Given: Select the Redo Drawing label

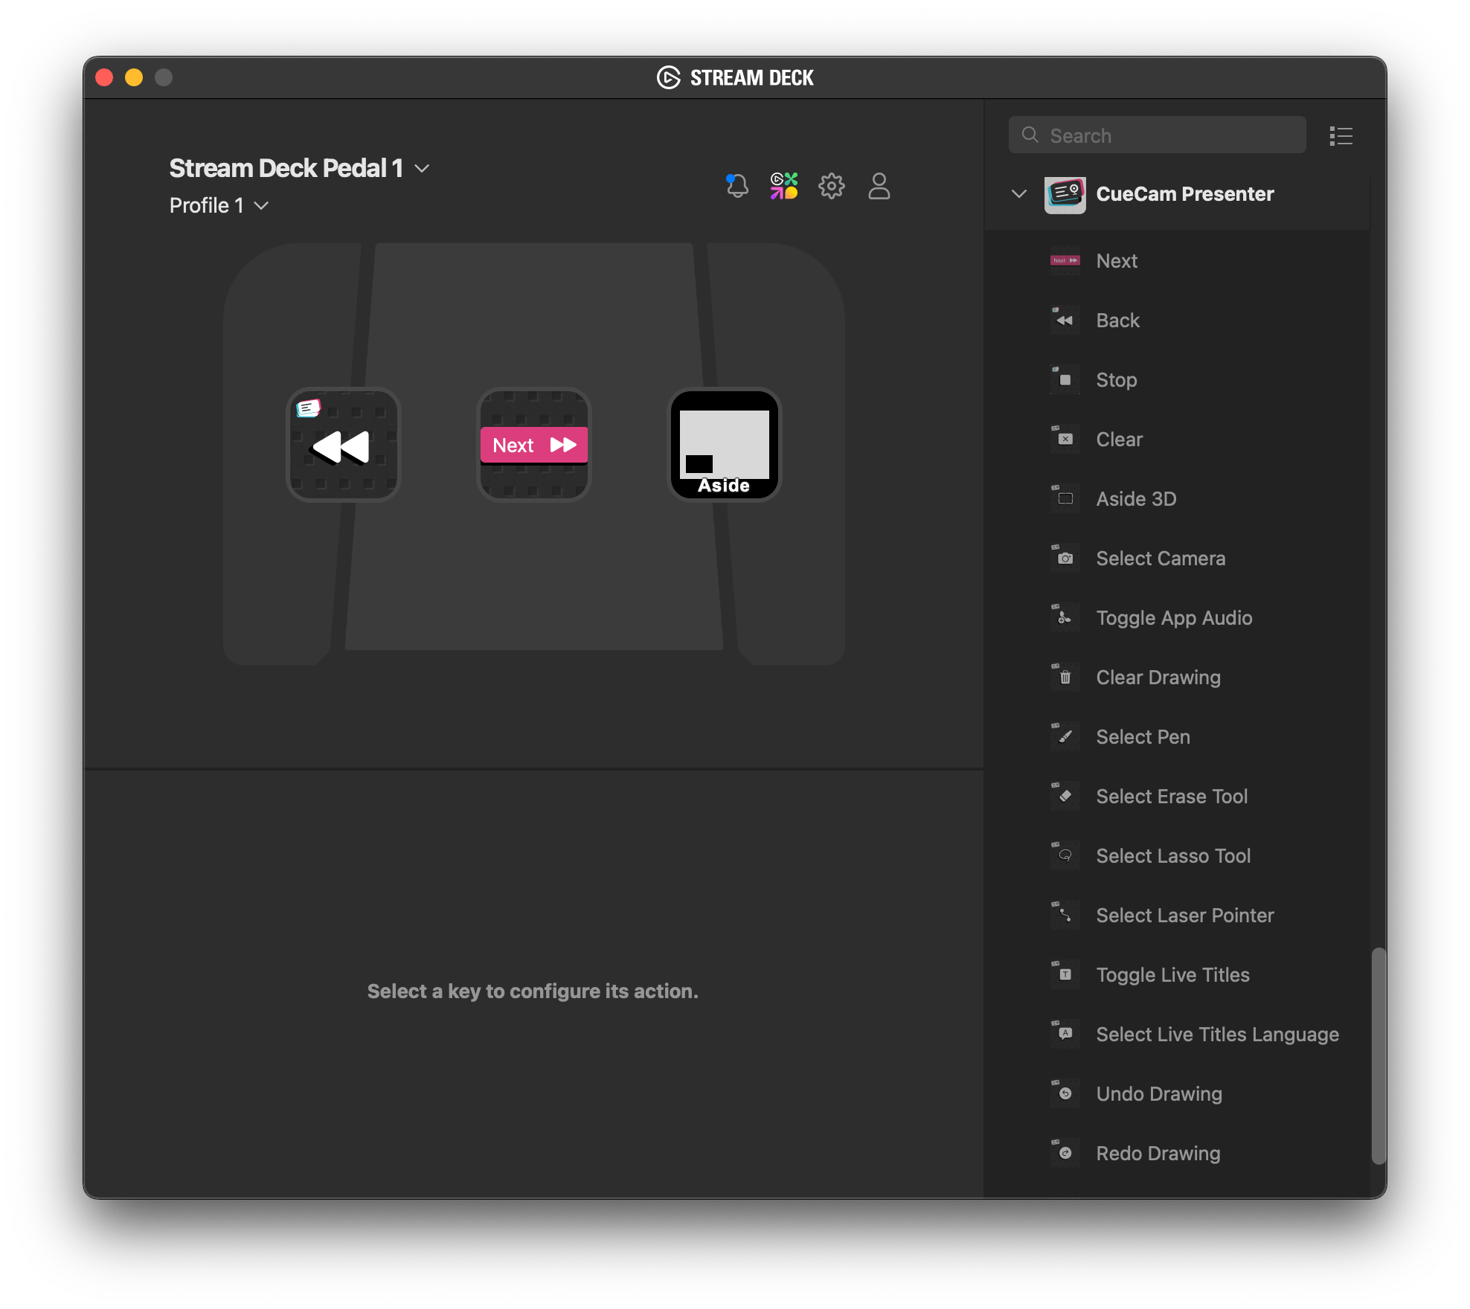Looking at the screenshot, I should click(x=1158, y=1154).
